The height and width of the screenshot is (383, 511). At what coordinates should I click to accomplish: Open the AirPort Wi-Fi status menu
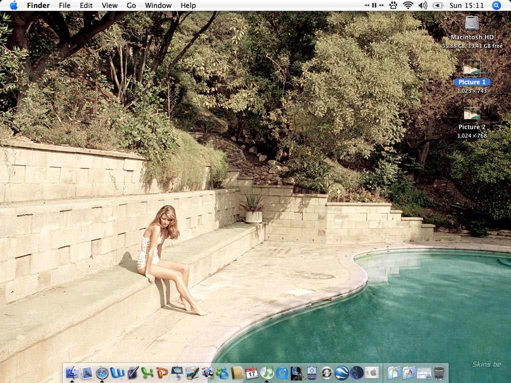pyautogui.click(x=408, y=5)
